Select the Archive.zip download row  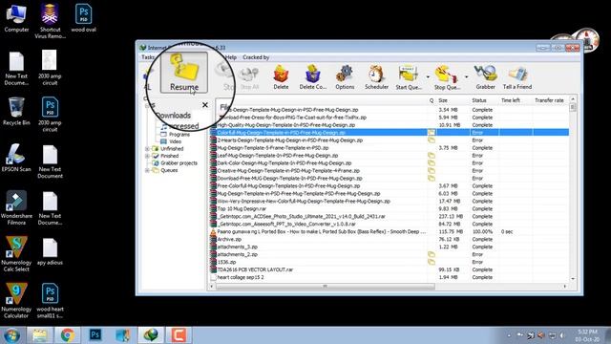(x=389, y=239)
